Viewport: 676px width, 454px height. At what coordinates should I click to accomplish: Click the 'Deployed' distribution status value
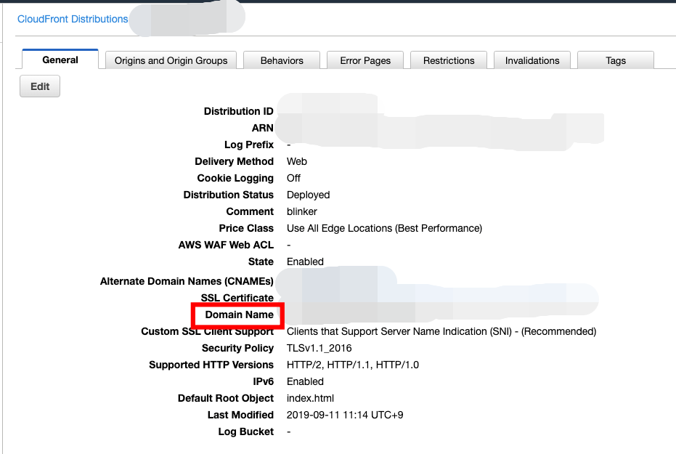tap(308, 195)
